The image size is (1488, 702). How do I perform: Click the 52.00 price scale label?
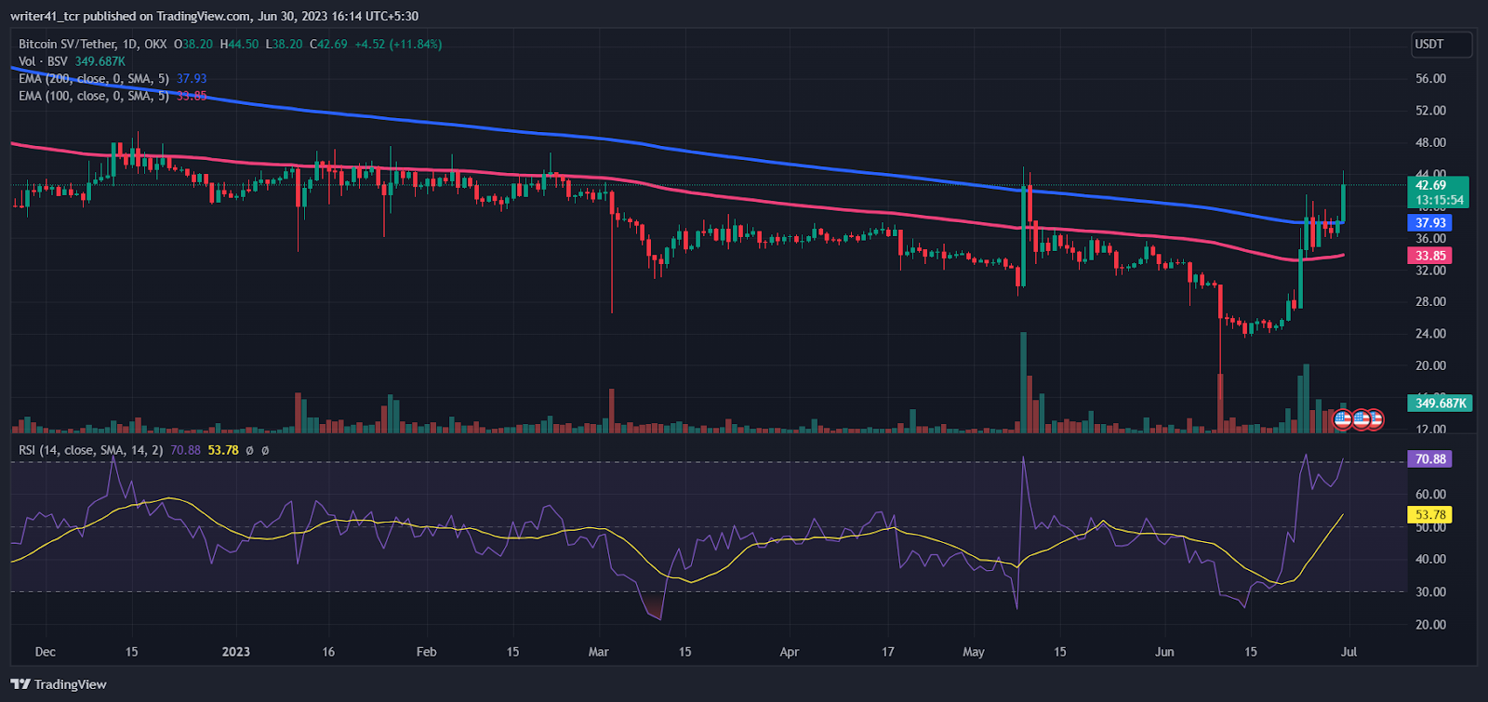1430,111
